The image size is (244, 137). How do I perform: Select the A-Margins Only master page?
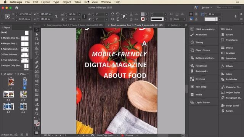(x=14, y=43)
